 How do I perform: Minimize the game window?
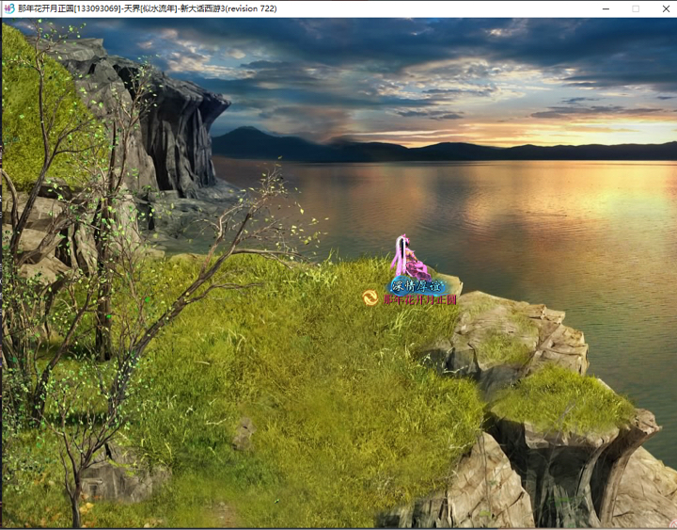[602, 8]
